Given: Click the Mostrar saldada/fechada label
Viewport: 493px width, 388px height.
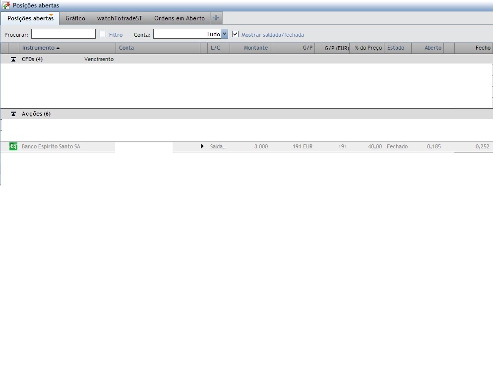Looking at the screenshot, I should click(273, 35).
